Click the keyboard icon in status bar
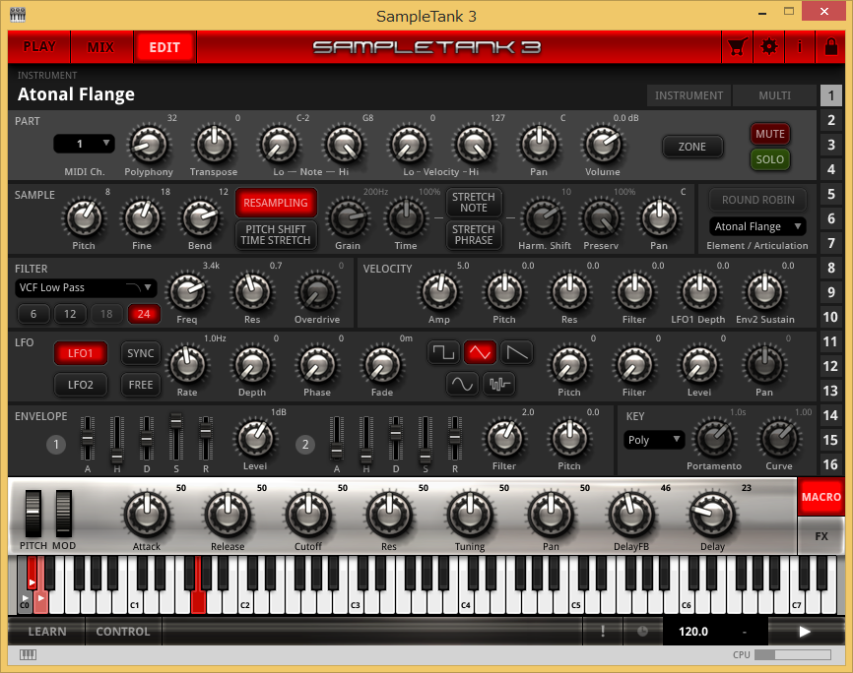853x673 pixels. pyautogui.click(x=28, y=654)
